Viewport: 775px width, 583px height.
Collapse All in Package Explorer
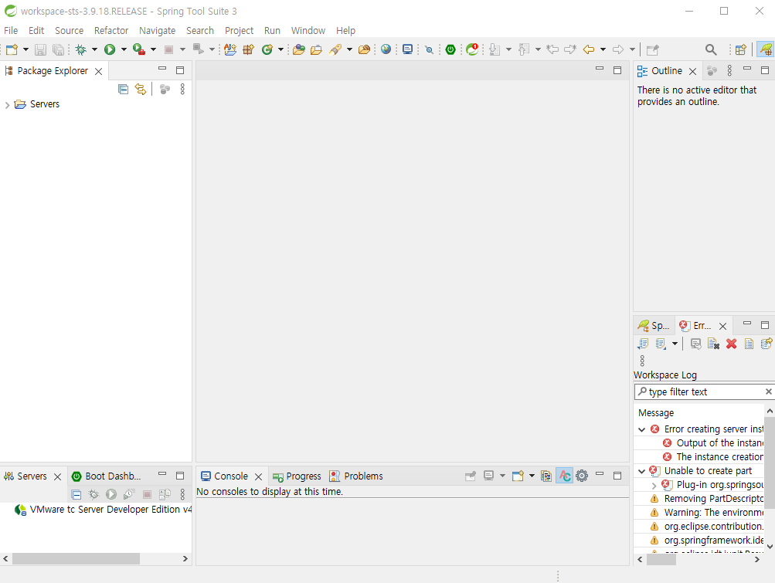pyautogui.click(x=123, y=89)
